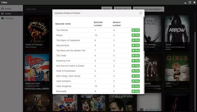Screen dimensions: 197x112
Task: Open The Following poster
Action: [x=121, y=103]
